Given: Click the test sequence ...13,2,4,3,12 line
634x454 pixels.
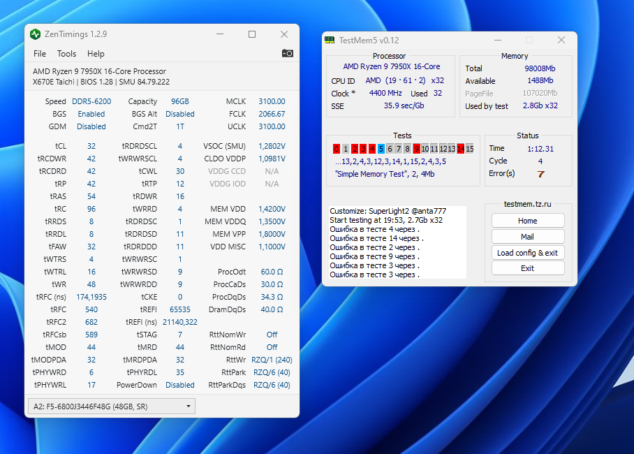Looking at the screenshot, I should 390,161.
